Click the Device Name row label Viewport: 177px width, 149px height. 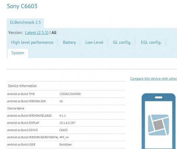point(16,109)
